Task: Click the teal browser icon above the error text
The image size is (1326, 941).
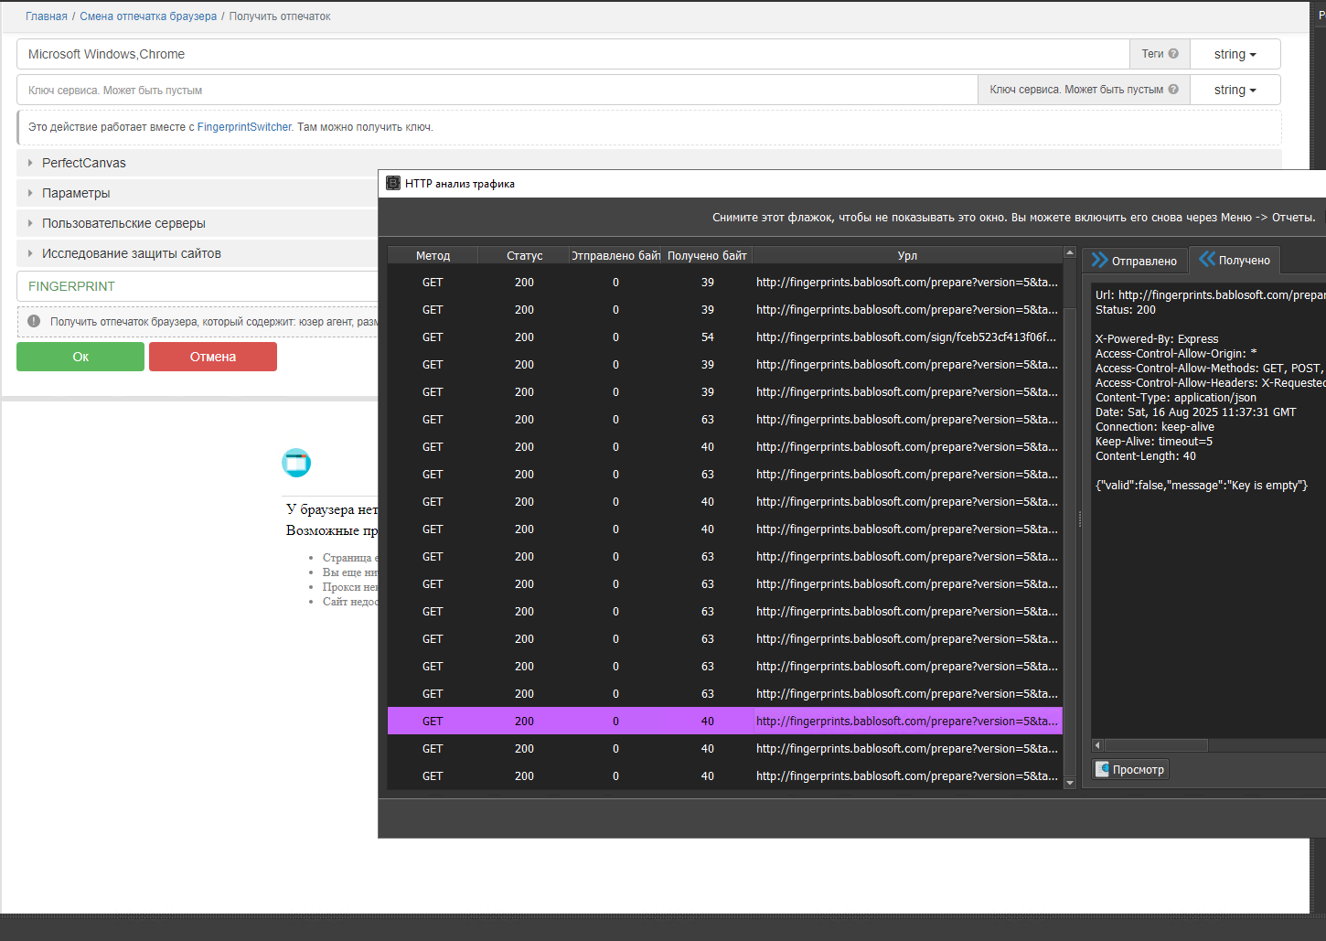Action: point(296,463)
